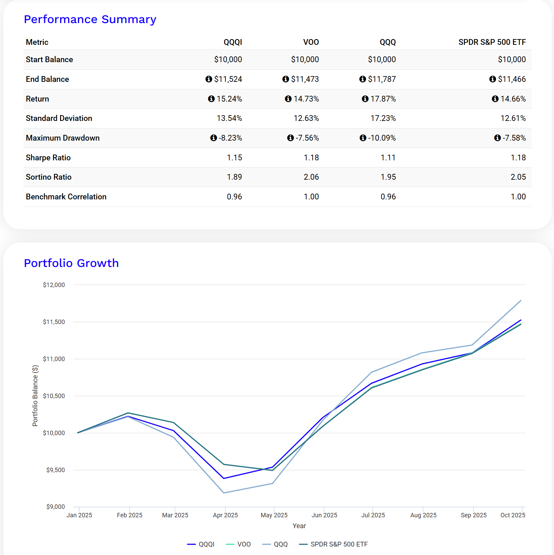The width and height of the screenshot is (554, 555).
Task: Click info icon beside SPDR Maximum Drawdown -7.58%
Action: click(497, 138)
